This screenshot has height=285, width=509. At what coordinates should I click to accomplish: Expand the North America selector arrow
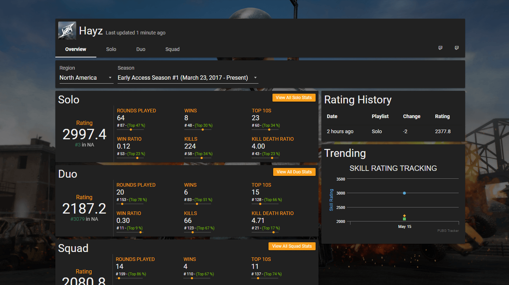tap(110, 78)
